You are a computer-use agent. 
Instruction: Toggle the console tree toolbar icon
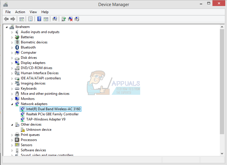click(x=22, y=19)
